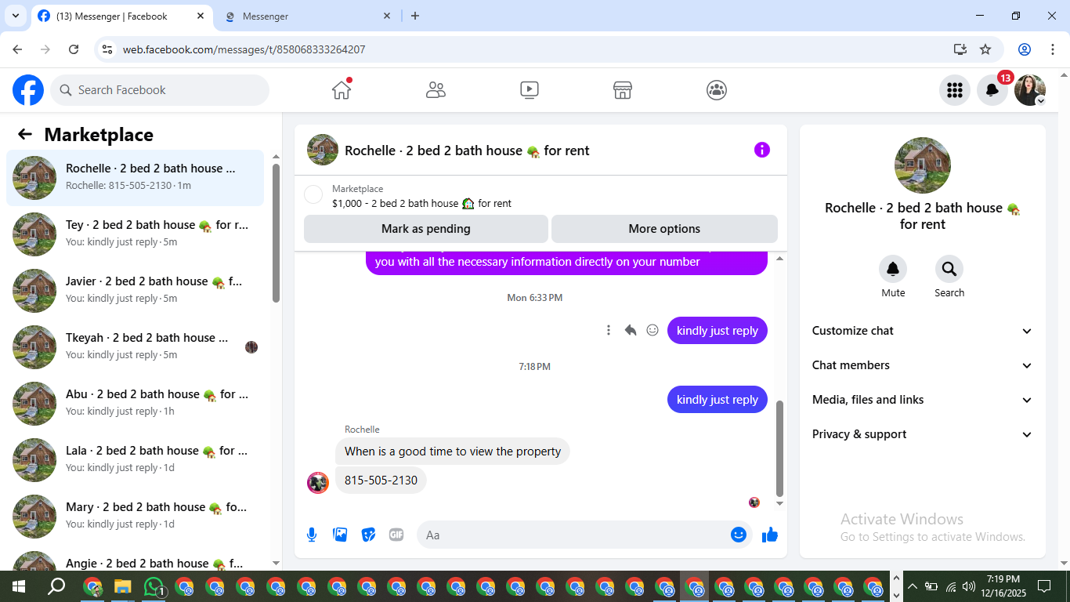Viewport: 1070px width, 602px height.
Task: Expand Customize chat section
Action: pyautogui.click(x=923, y=331)
